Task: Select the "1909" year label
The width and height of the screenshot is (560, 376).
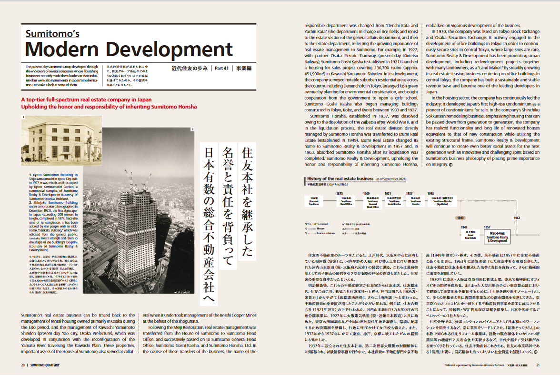Action: (x=366, y=194)
